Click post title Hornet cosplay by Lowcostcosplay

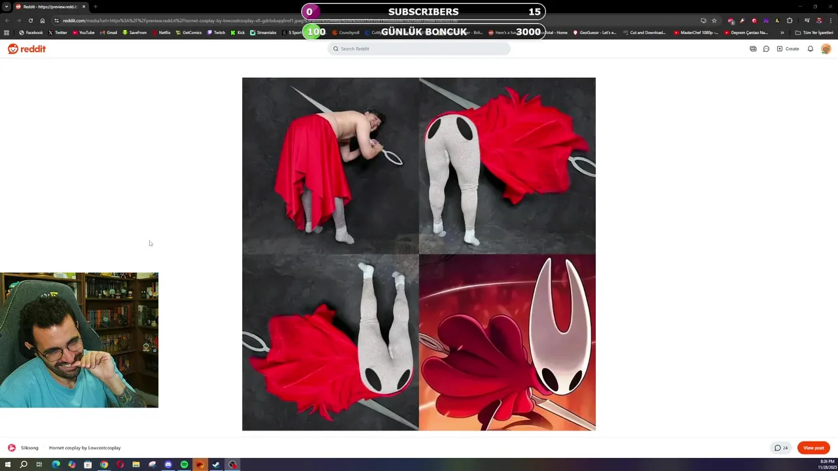[x=84, y=448]
